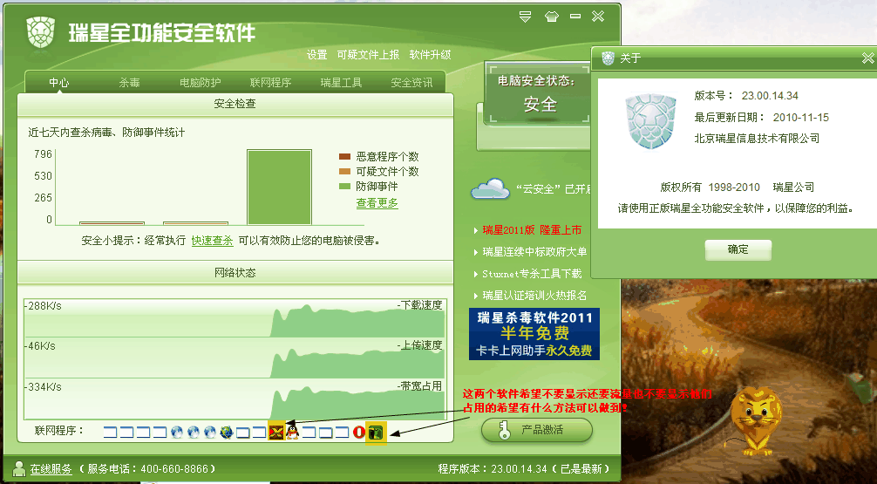Click the 下载速度 graph
Screen dimensions: 877x484
tap(235, 318)
